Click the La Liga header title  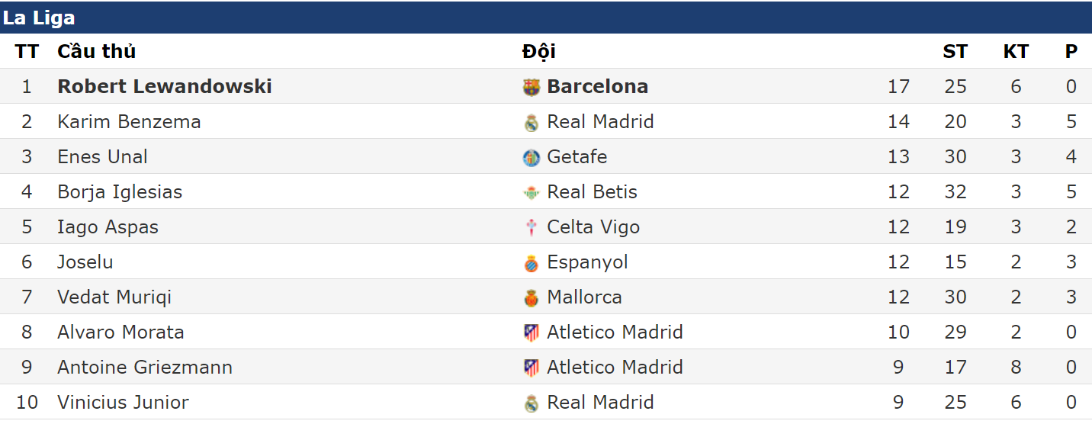39,18
